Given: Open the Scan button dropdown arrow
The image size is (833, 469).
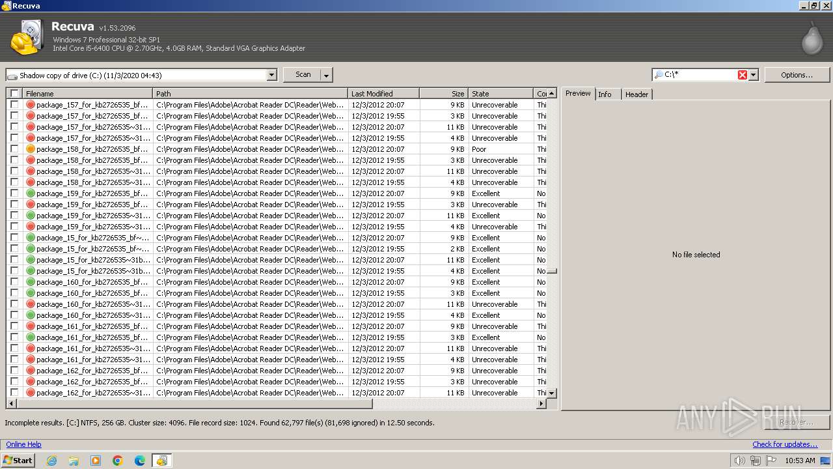Looking at the screenshot, I should (327, 75).
